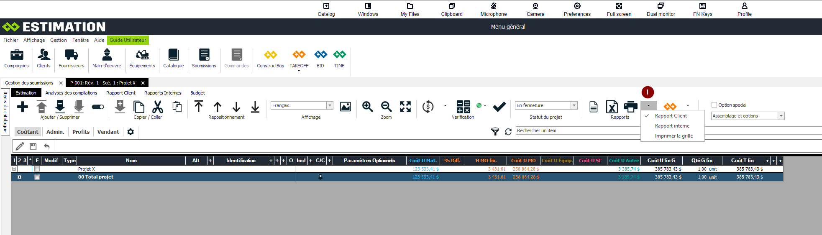Click the Rechercher un item field

coord(577,130)
